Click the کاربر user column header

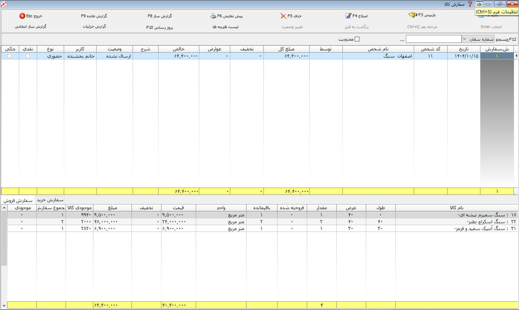[x=80, y=49]
